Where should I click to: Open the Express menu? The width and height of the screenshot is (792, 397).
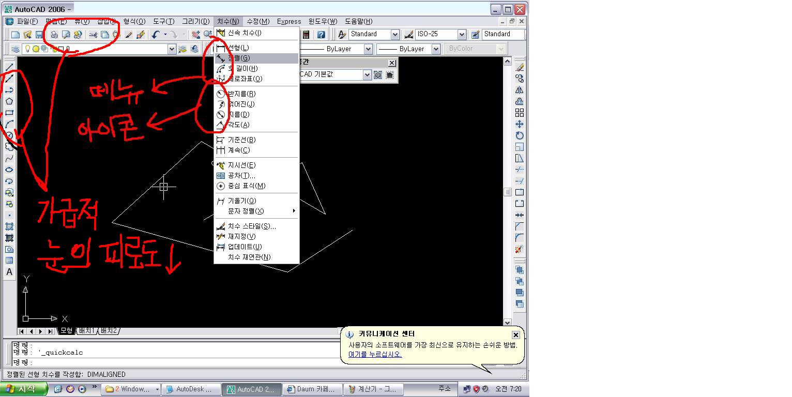[289, 21]
